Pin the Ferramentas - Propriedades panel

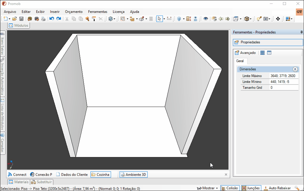tap(301, 32)
